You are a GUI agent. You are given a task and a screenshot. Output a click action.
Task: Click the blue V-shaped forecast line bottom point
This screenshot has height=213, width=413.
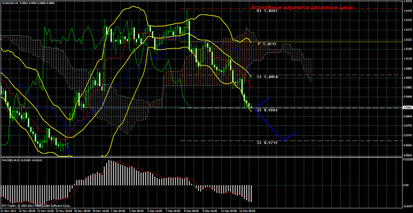tap(283, 140)
